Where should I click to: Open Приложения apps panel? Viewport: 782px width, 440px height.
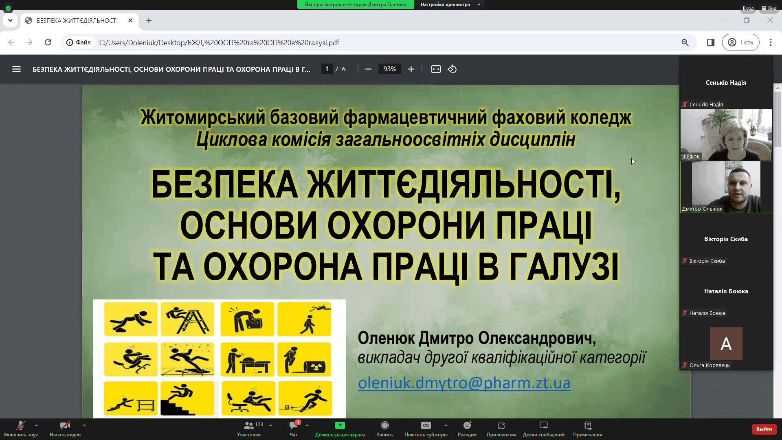pyautogui.click(x=501, y=429)
